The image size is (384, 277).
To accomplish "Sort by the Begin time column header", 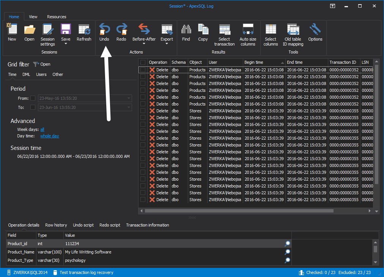I will [264, 62].
